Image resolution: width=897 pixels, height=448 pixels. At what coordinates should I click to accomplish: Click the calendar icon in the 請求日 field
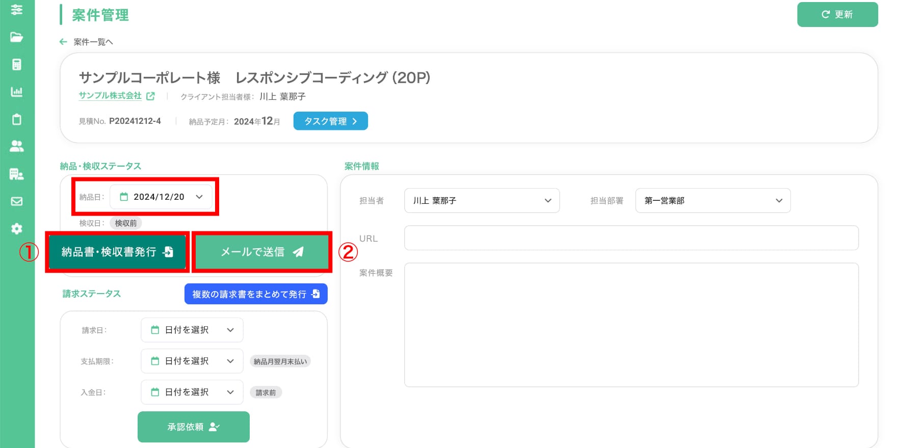tap(155, 330)
